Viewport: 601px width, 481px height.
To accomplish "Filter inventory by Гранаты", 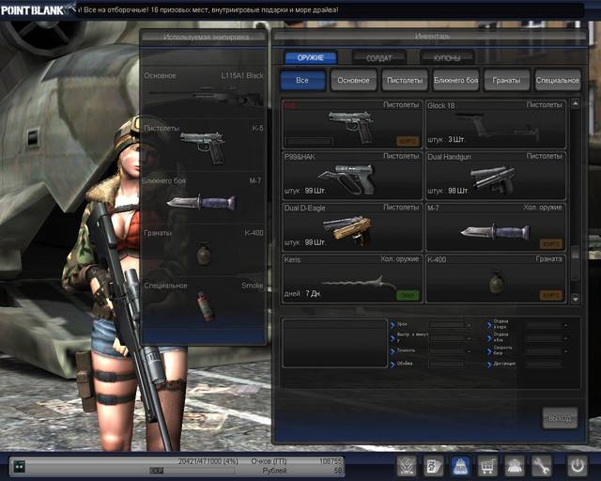I will coord(505,81).
